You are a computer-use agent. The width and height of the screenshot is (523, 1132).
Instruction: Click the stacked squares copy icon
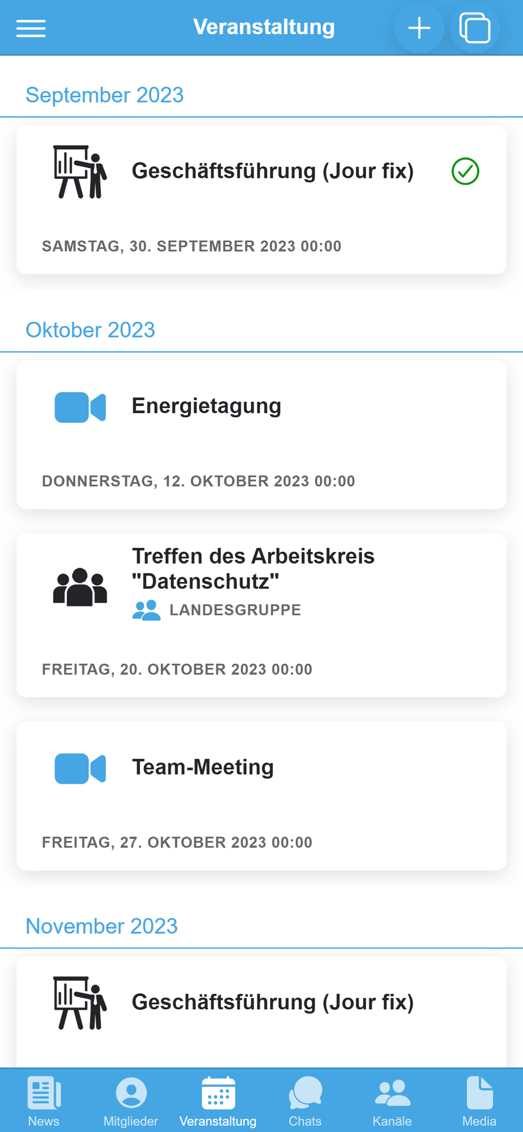click(474, 28)
